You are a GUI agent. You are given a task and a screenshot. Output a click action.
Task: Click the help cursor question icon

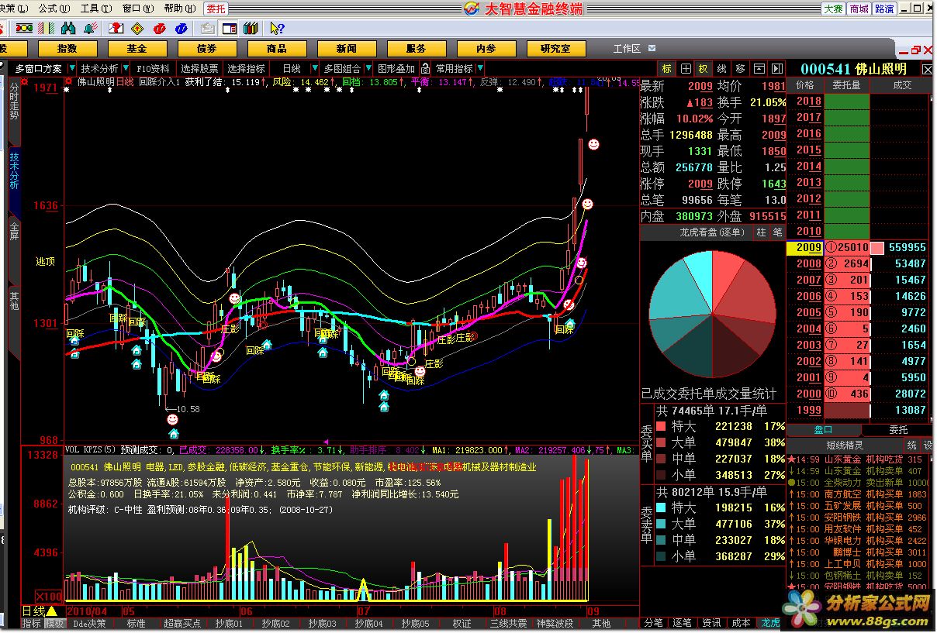pos(276,29)
